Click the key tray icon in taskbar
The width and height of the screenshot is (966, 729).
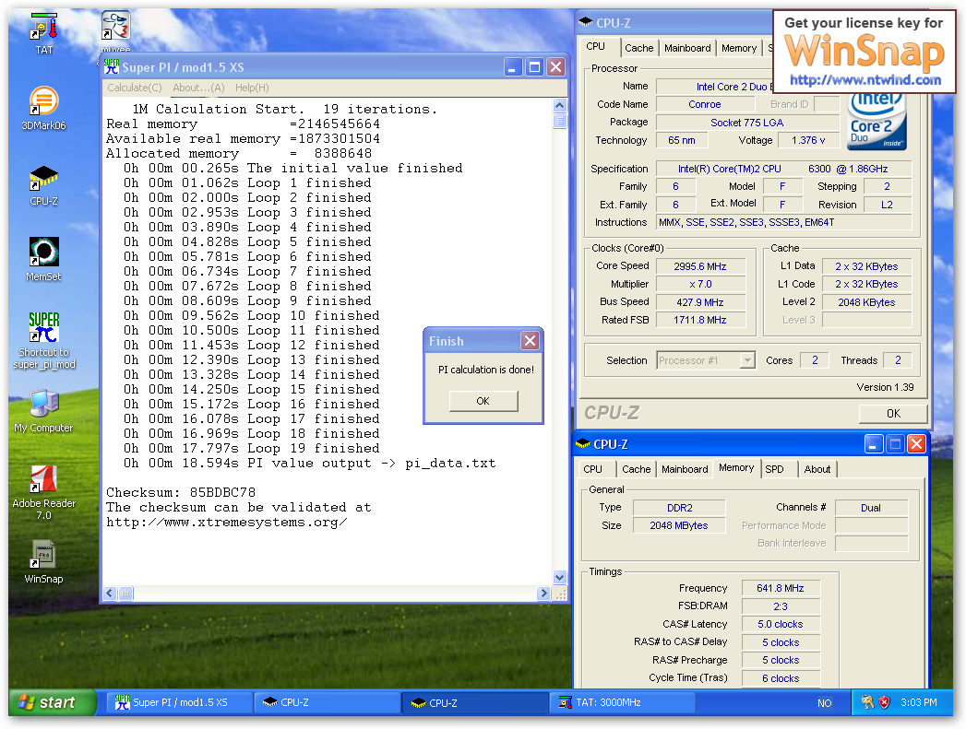[x=867, y=702]
